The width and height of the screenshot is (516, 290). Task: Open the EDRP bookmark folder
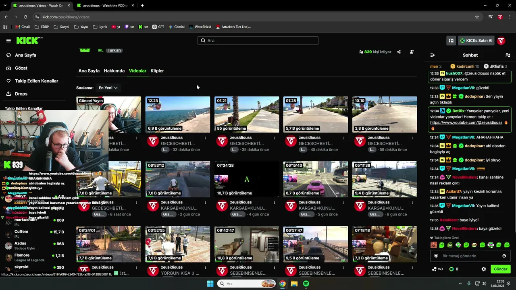[x=42, y=27]
